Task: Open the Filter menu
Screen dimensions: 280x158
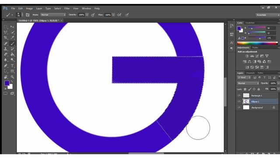Action: pyautogui.click(x=67, y=8)
